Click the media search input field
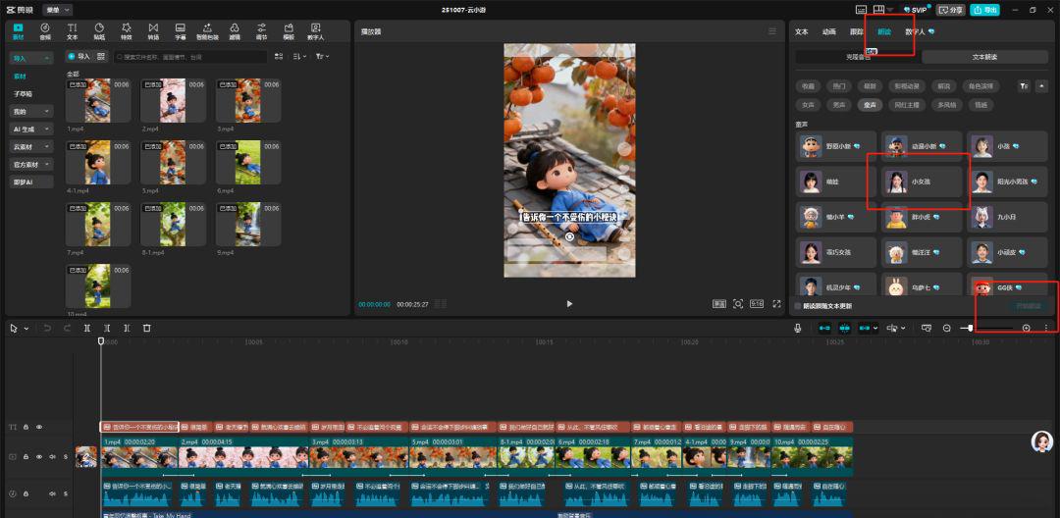The image size is (1060, 518). (190, 57)
